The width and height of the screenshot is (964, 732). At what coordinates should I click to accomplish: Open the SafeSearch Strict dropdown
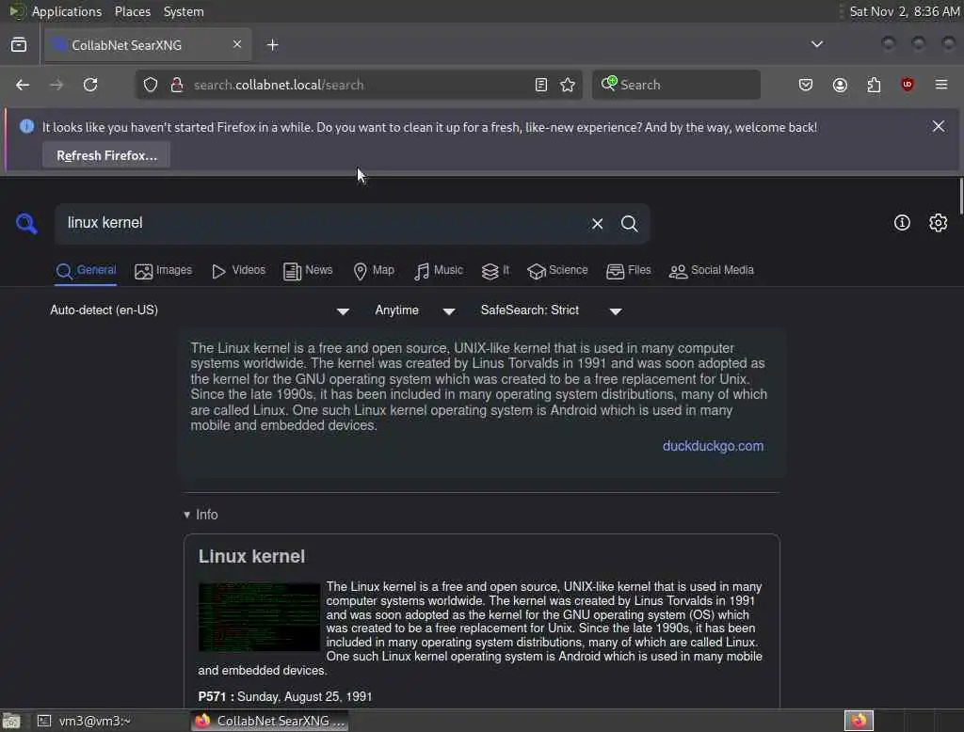[x=551, y=310]
